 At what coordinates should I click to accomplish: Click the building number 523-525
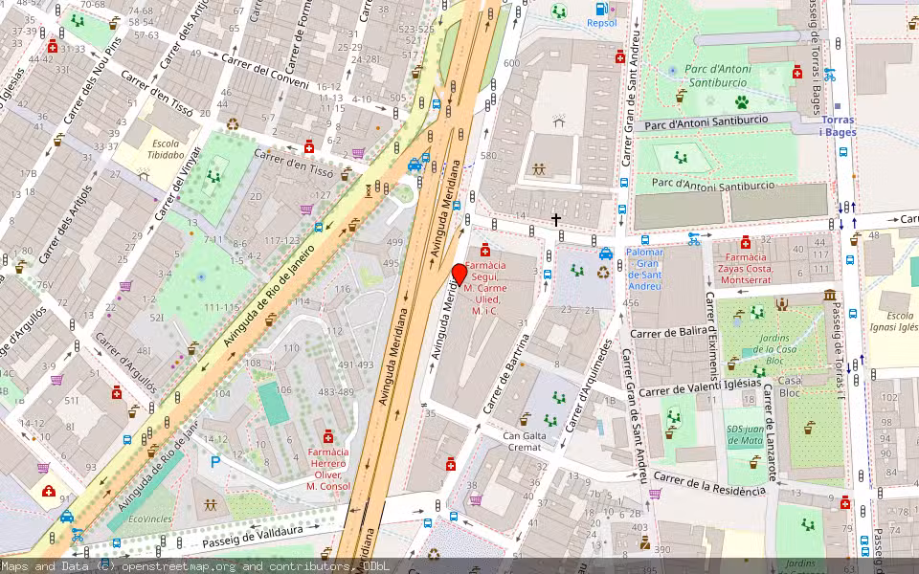click(416, 29)
